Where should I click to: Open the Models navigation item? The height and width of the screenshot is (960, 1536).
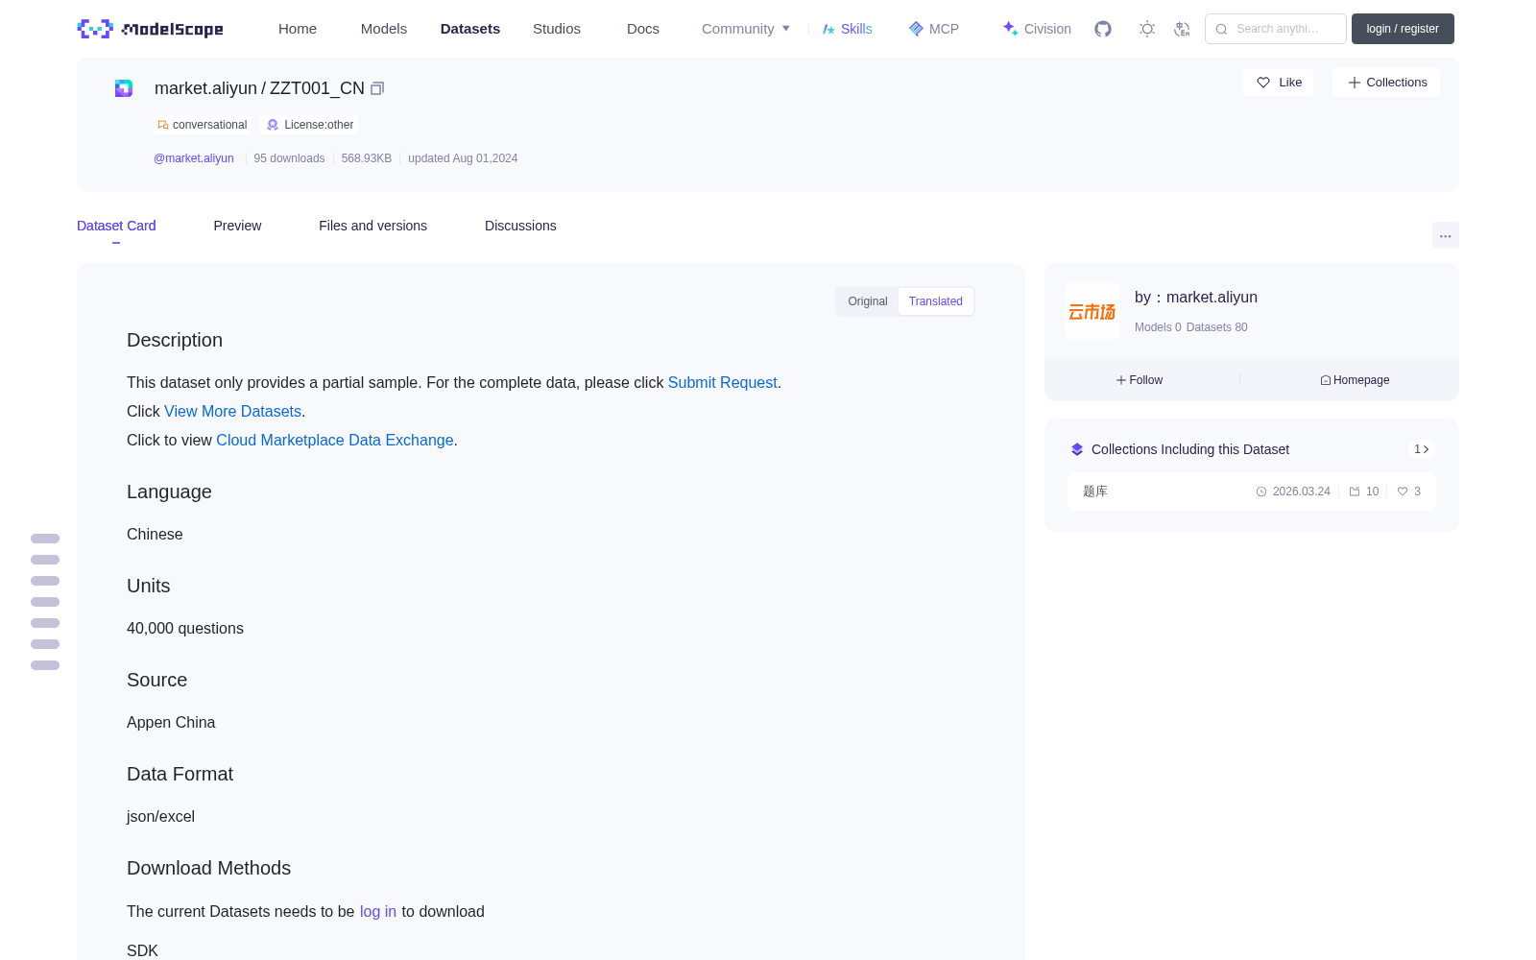(x=384, y=29)
